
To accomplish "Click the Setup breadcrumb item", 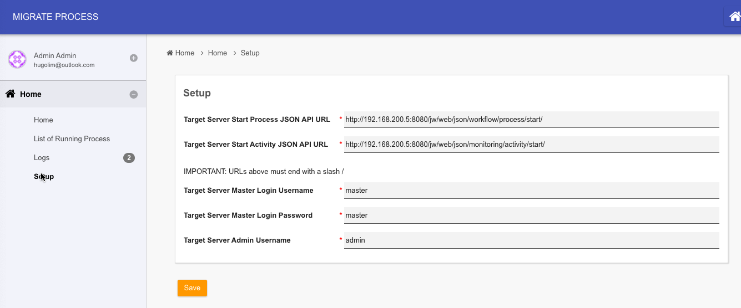I will click(x=250, y=53).
